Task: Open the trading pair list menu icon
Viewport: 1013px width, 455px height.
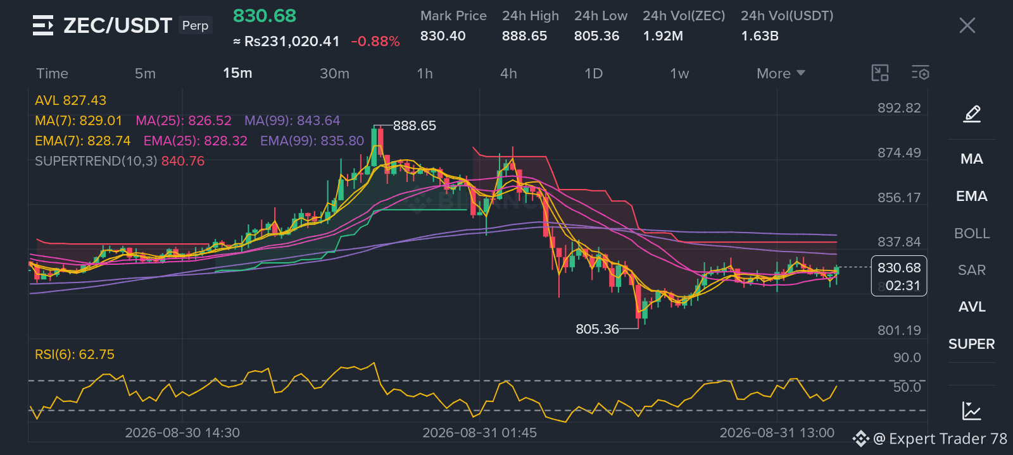Action: (x=43, y=25)
